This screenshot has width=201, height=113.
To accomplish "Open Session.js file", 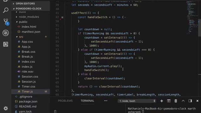I will pos(29,82).
